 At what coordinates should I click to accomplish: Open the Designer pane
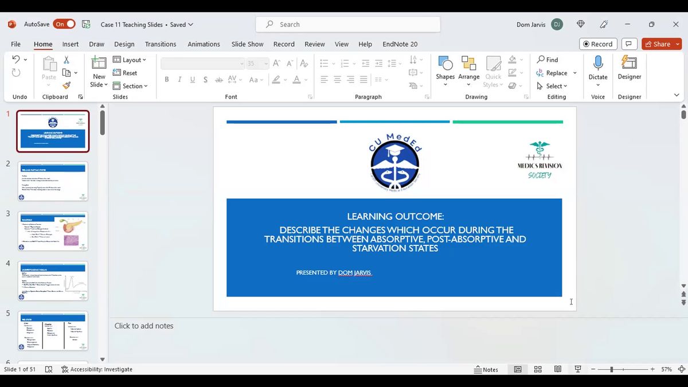pos(630,68)
